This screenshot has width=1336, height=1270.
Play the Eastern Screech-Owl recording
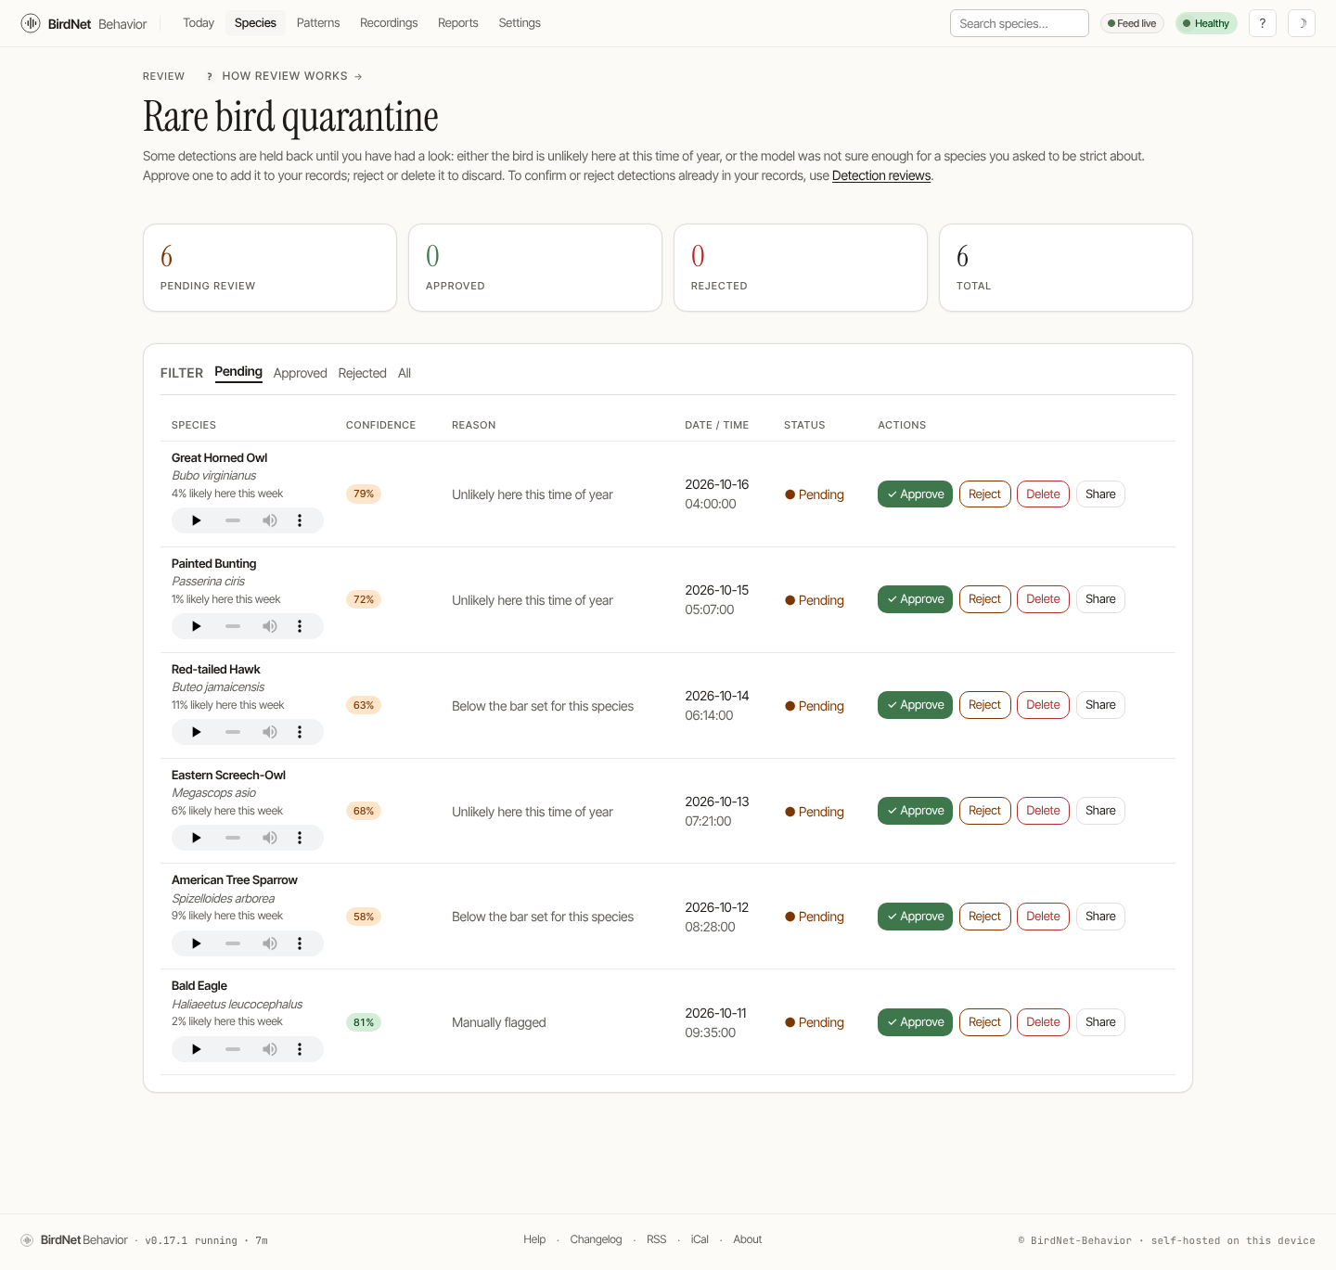196,838
